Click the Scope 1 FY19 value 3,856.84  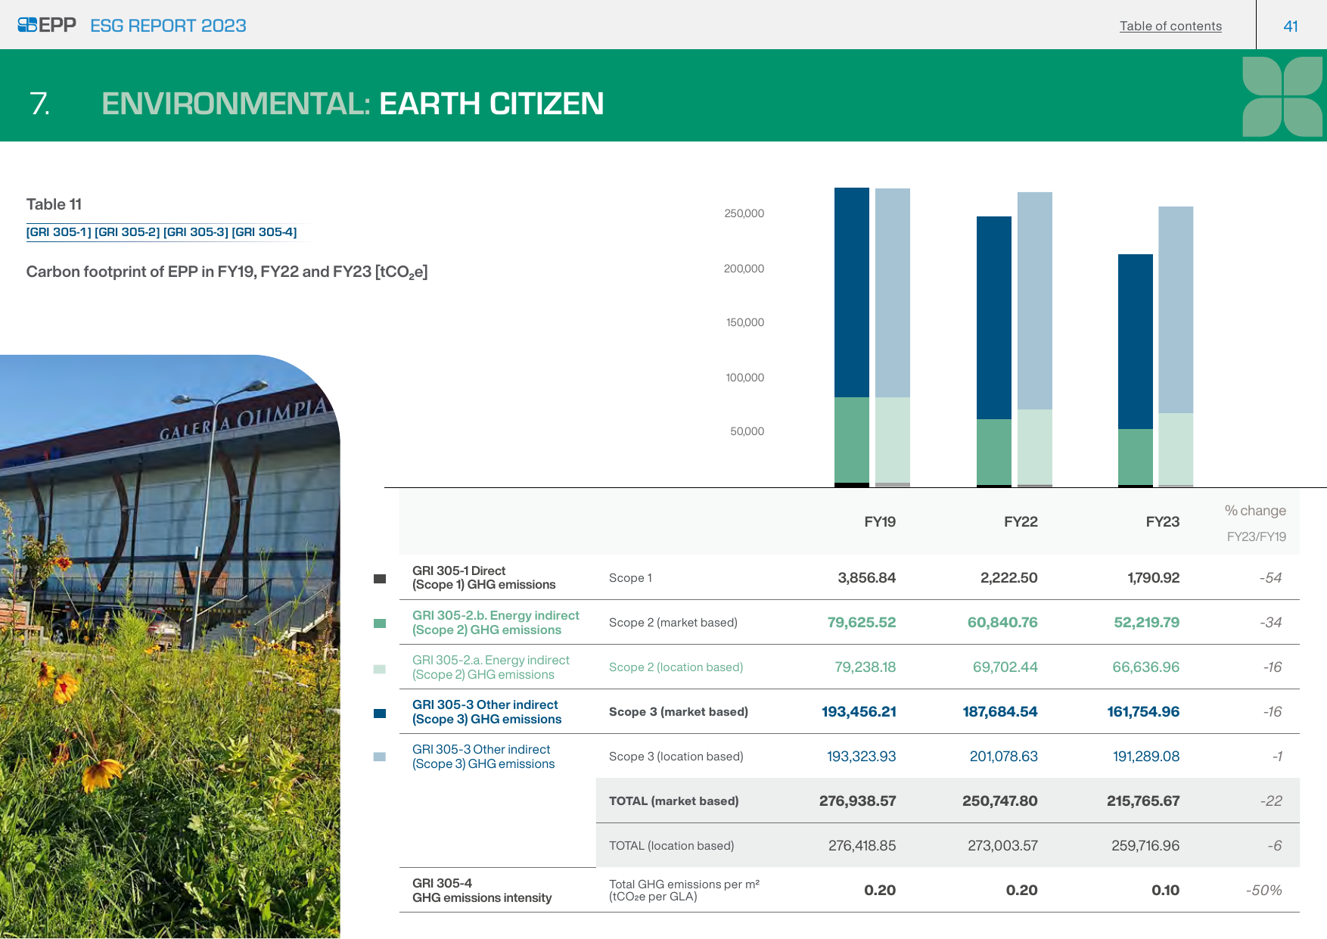866,577
